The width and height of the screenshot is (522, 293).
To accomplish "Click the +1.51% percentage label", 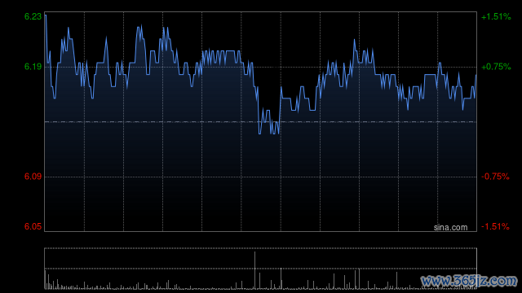I will click(x=496, y=16).
